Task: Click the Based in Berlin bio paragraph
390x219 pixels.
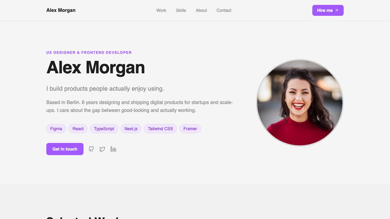Action: click(140, 106)
